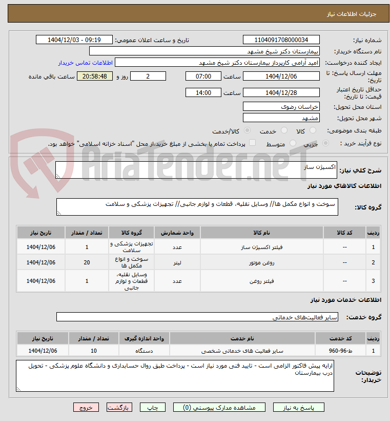Select the 'جزیی' purchase type radio
The width and height of the screenshot is (390, 421).
(325, 143)
